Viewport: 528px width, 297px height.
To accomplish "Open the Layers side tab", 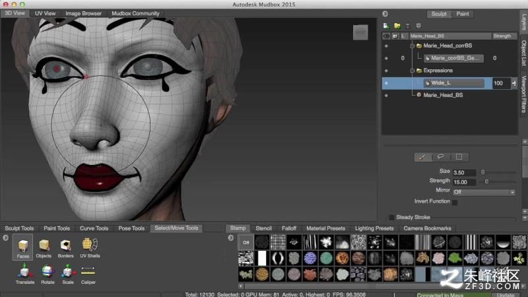I will 523,22.
